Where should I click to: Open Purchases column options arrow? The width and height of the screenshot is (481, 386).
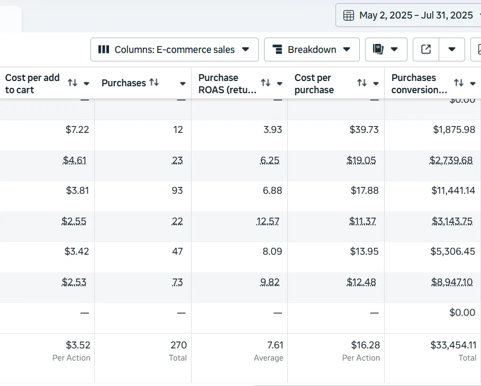(183, 84)
